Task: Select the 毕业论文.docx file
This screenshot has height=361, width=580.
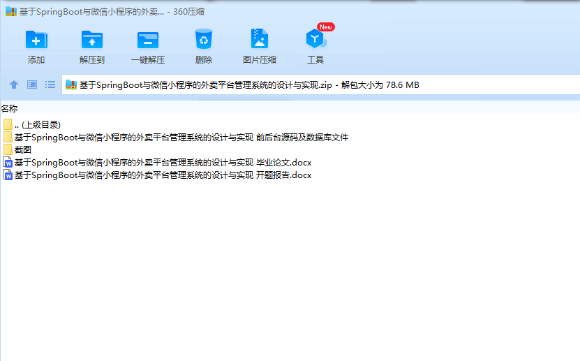Action: (x=157, y=163)
